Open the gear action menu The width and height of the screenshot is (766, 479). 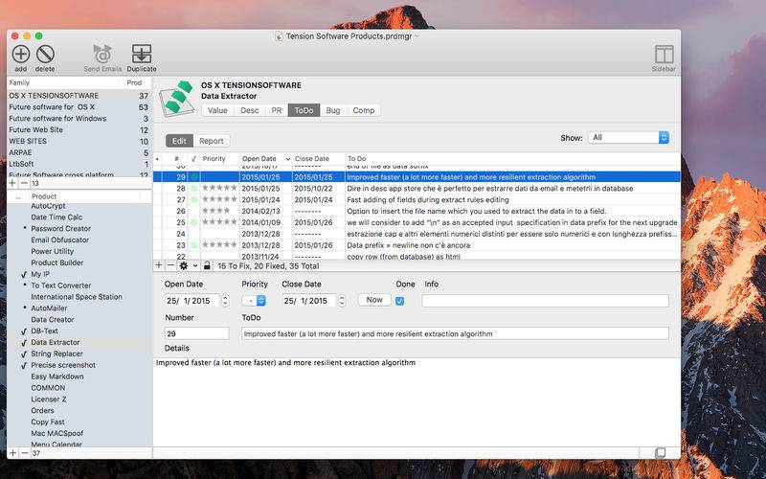(184, 265)
